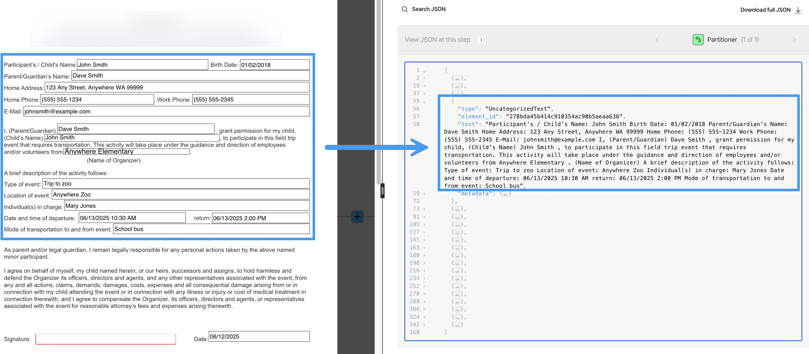Go to next step with right chevron
Image resolution: width=809 pixels, height=354 pixels.
point(794,40)
